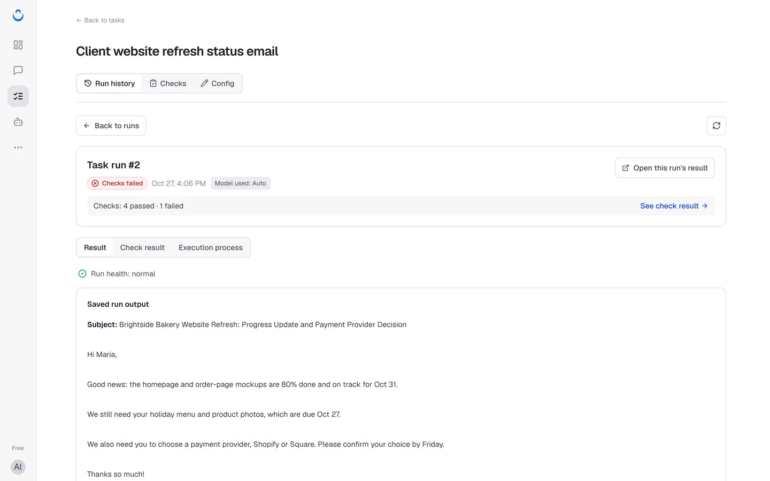This screenshot has width=770, height=481.
Task: Click the three-dots more icon in the sidebar
Action: click(18, 148)
